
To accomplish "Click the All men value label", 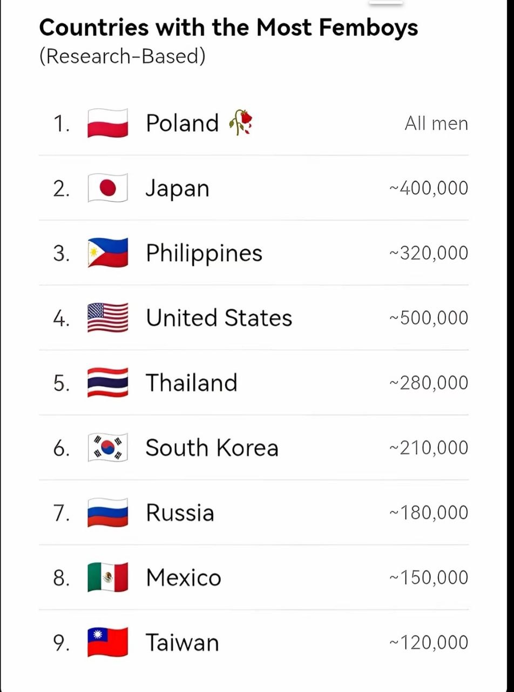I will 436,123.
